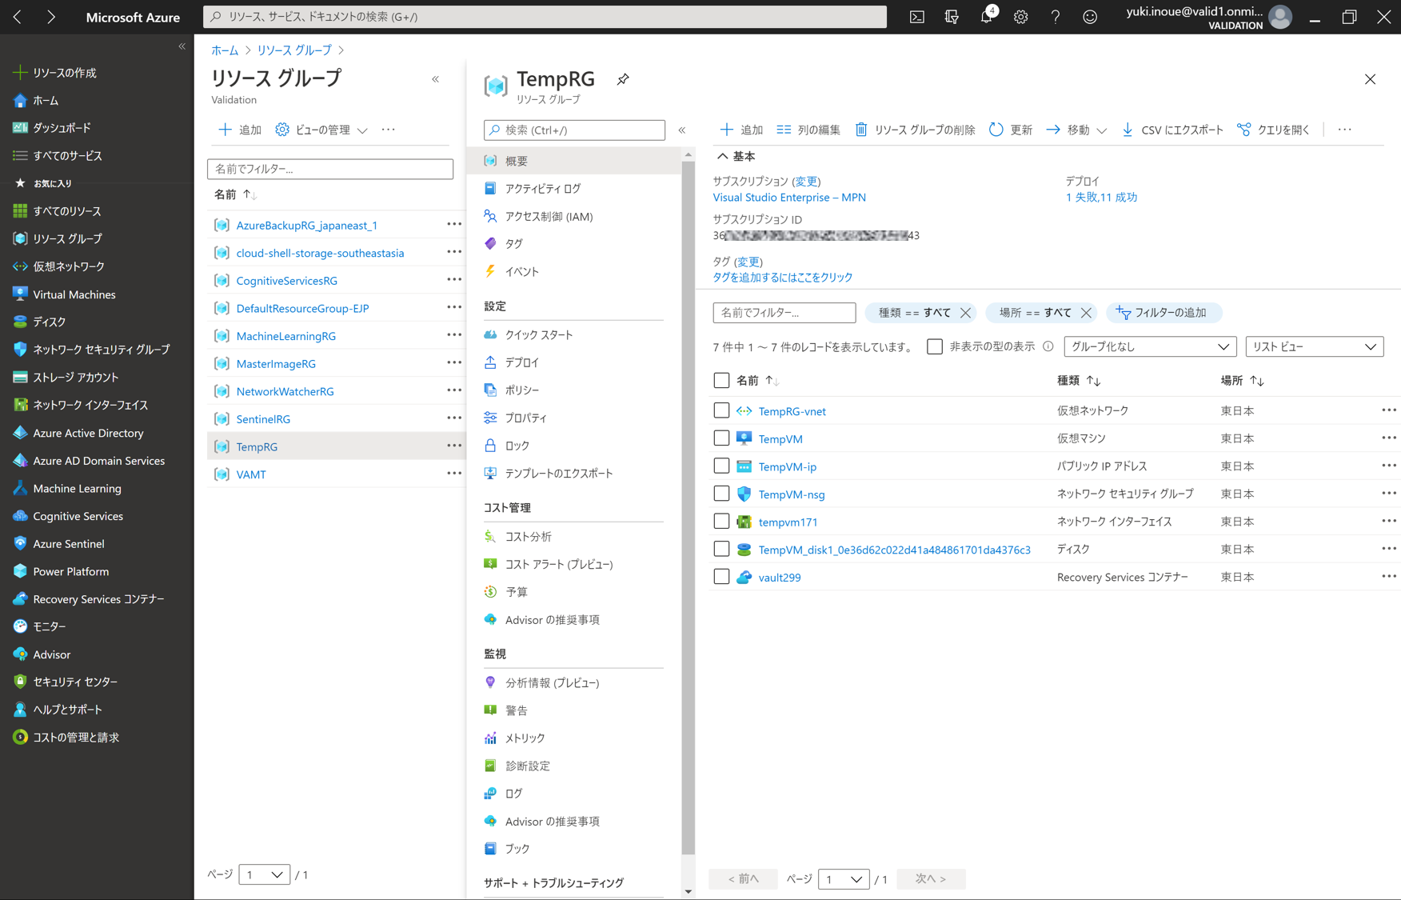The width and height of the screenshot is (1401, 900).
Task: Sort resources by 場所 column
Action: pyautogui.click(x=1242, y=381)
